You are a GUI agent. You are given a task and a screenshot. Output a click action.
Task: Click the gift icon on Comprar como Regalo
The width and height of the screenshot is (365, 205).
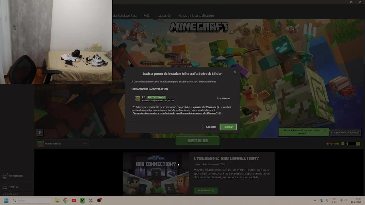(x=358, y=132)
